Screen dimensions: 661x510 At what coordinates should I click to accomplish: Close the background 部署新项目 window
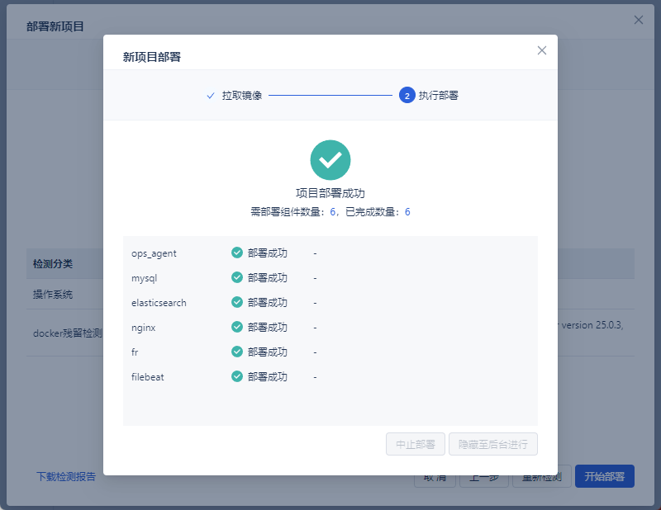(x=638, y=20)
